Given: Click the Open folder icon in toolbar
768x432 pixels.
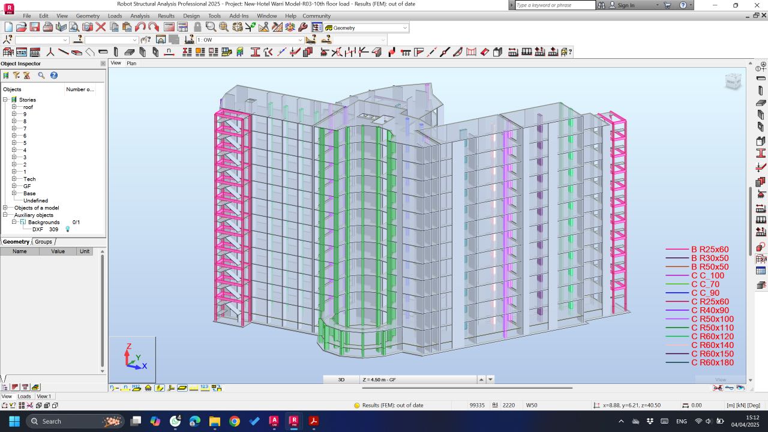Looking at the screenshot, I should pos(21,27).
